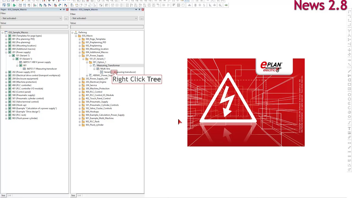This screenshot has height=198, width=352.
Task: Select 901_Example_Multi_Machine folder
Action: click(x=100, y=118)
